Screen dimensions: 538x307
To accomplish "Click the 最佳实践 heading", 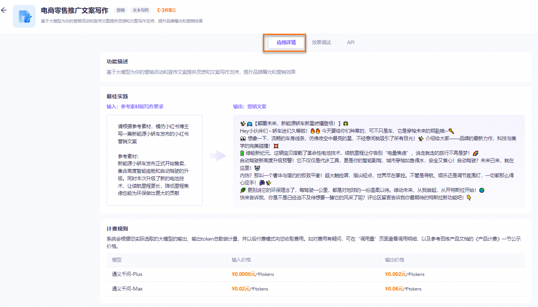I will (x=117, y=96).
